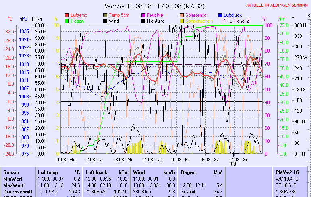This screenshot has height=197, width=311.
Task: Click the circle marker below 17.08.
Action: point(233,164)
